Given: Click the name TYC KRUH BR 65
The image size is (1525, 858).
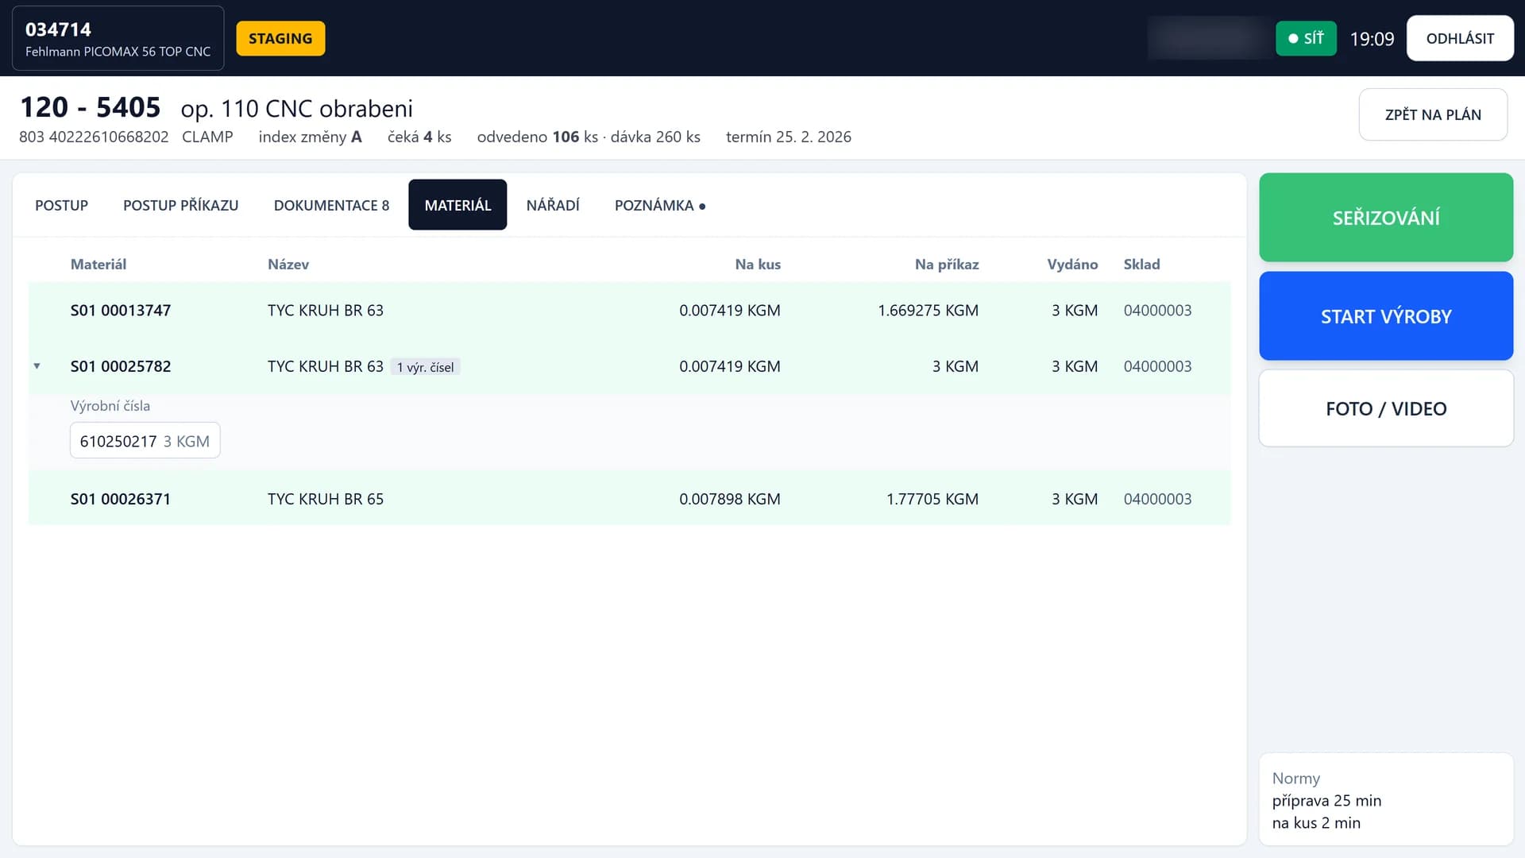Looking at the screenshot, I should click(x=326, y=499).
